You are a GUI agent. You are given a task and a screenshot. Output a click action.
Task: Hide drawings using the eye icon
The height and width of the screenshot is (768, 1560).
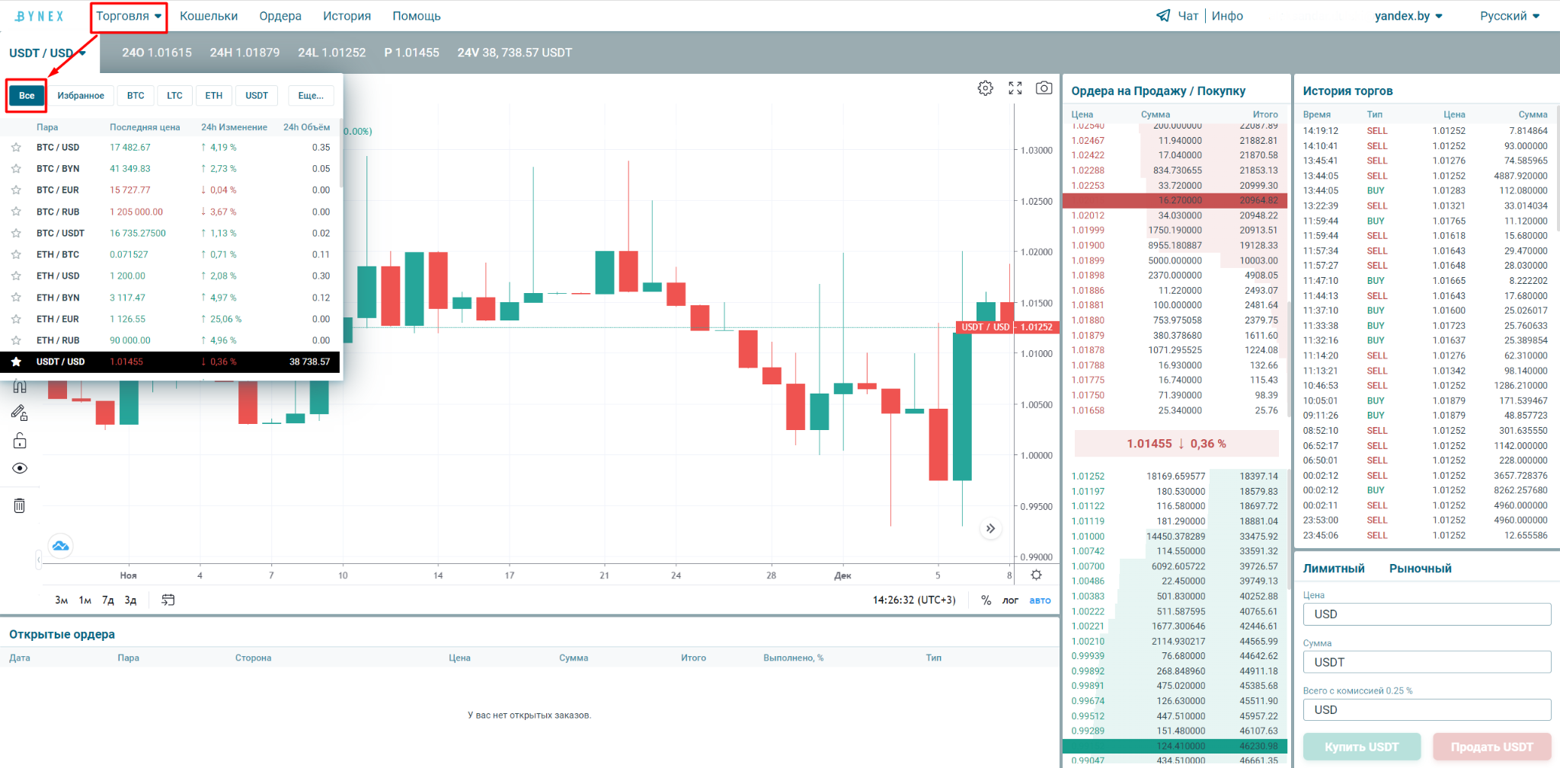click(20, 467)
